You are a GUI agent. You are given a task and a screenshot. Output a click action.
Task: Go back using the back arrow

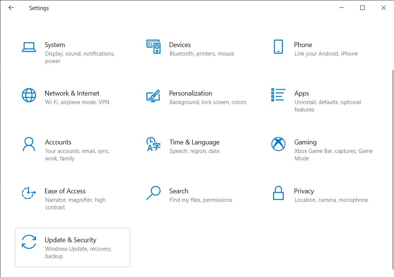[11, 8]
